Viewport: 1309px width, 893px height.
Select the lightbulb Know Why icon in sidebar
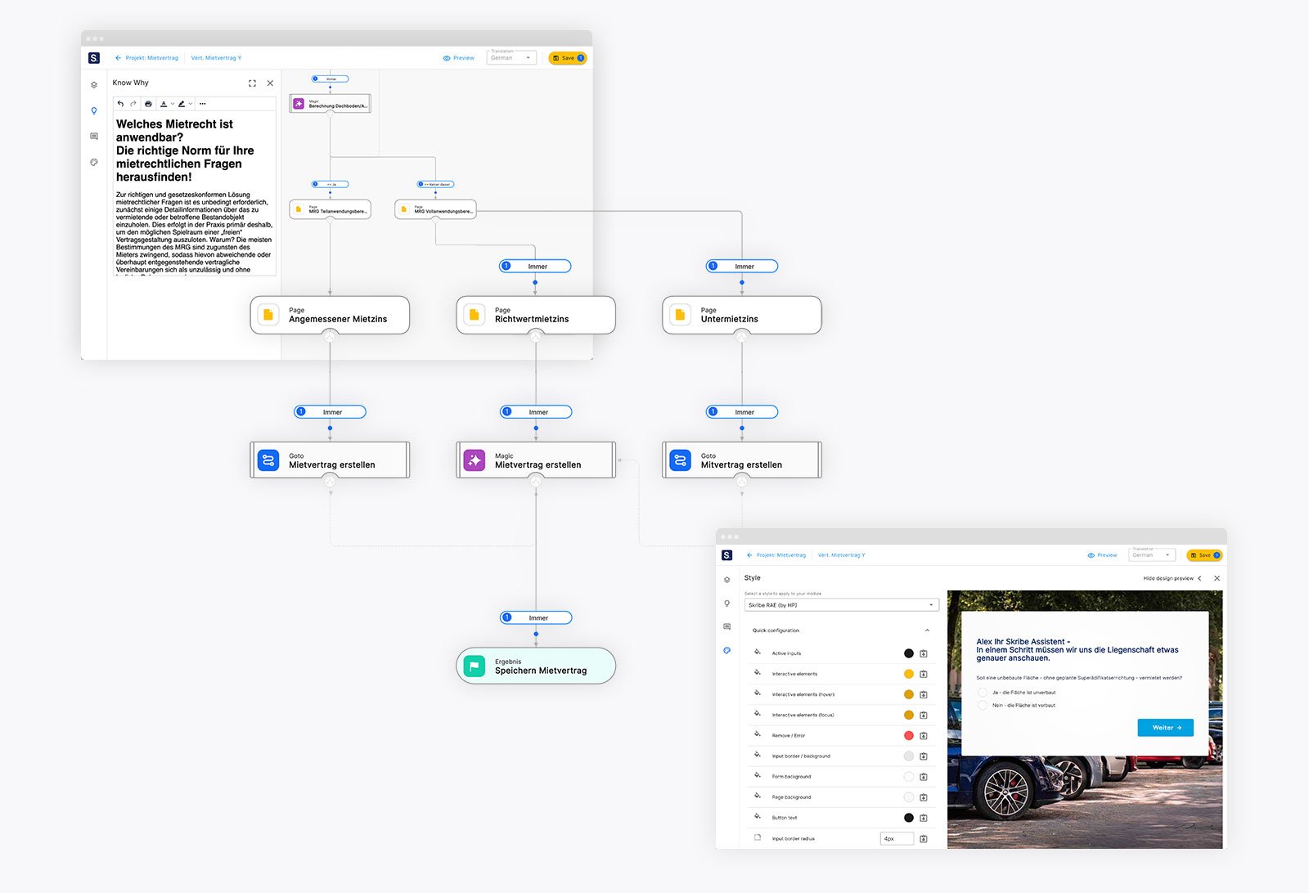pos(94,111)
